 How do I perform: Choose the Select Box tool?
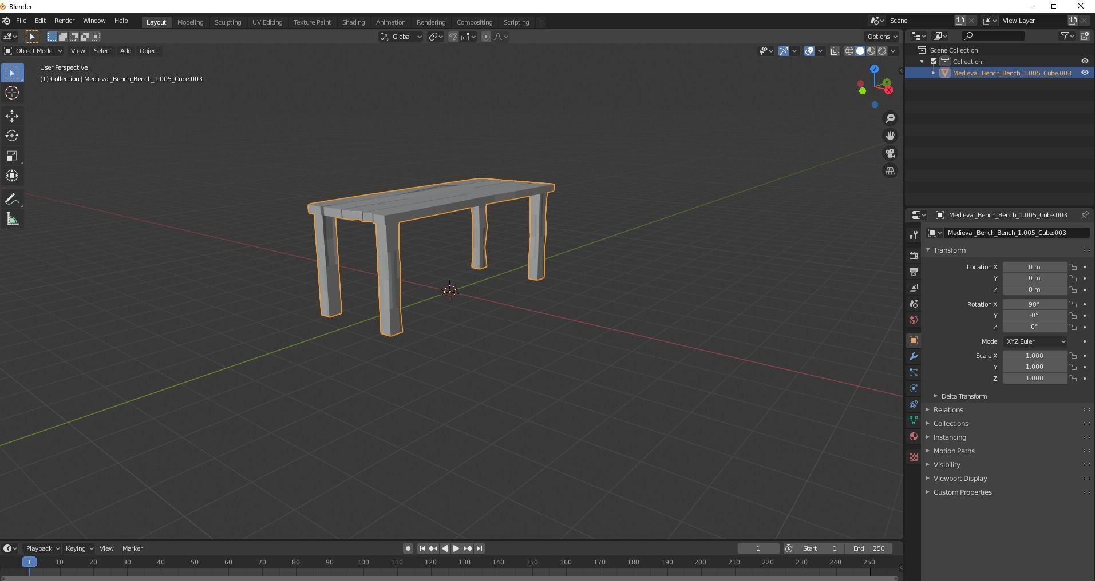click(12, 73)
